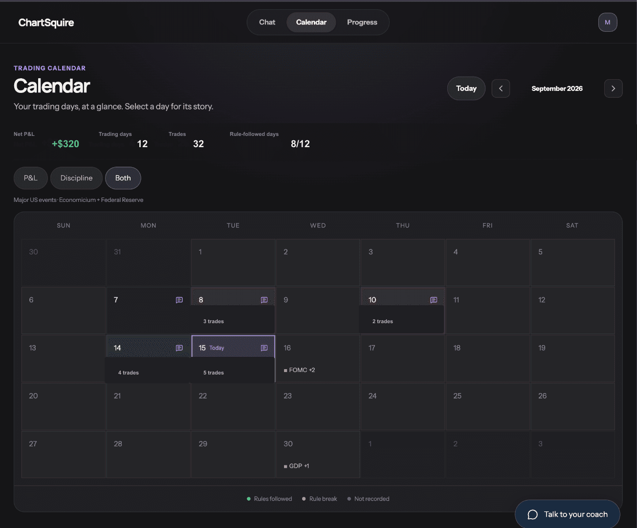Open the note icon on September 10
637x528 pixels.
(x=434, y=300)
